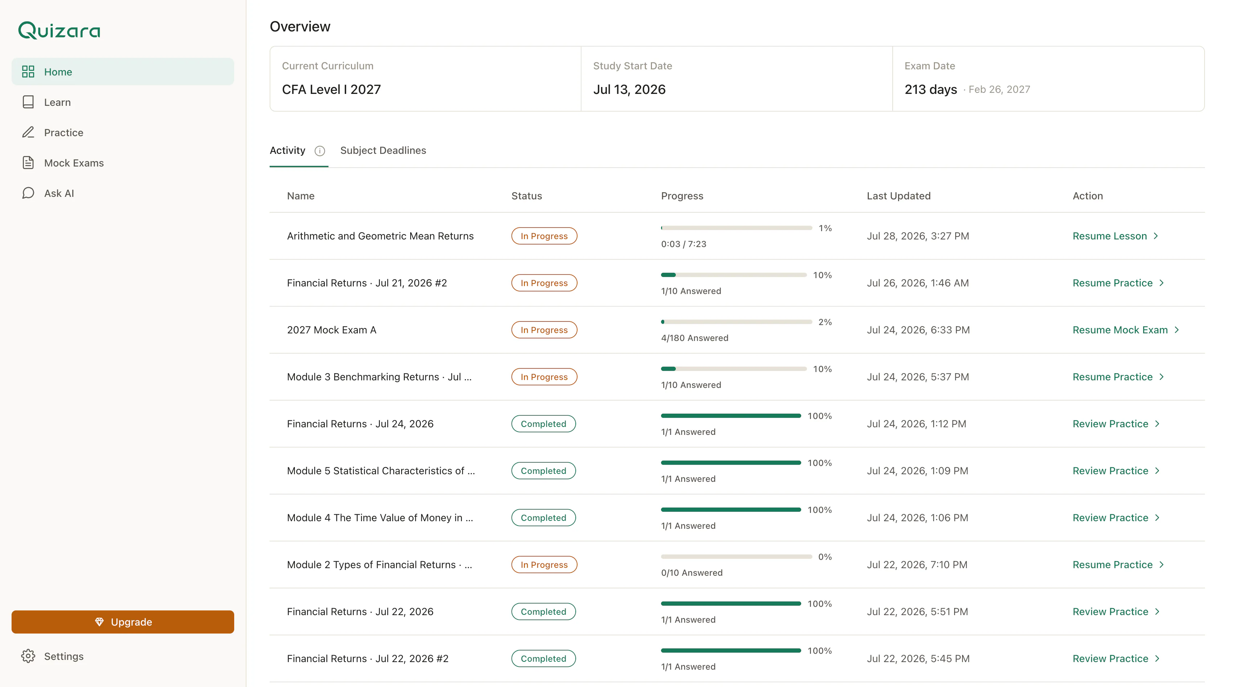Click the Action column header

1088,196
